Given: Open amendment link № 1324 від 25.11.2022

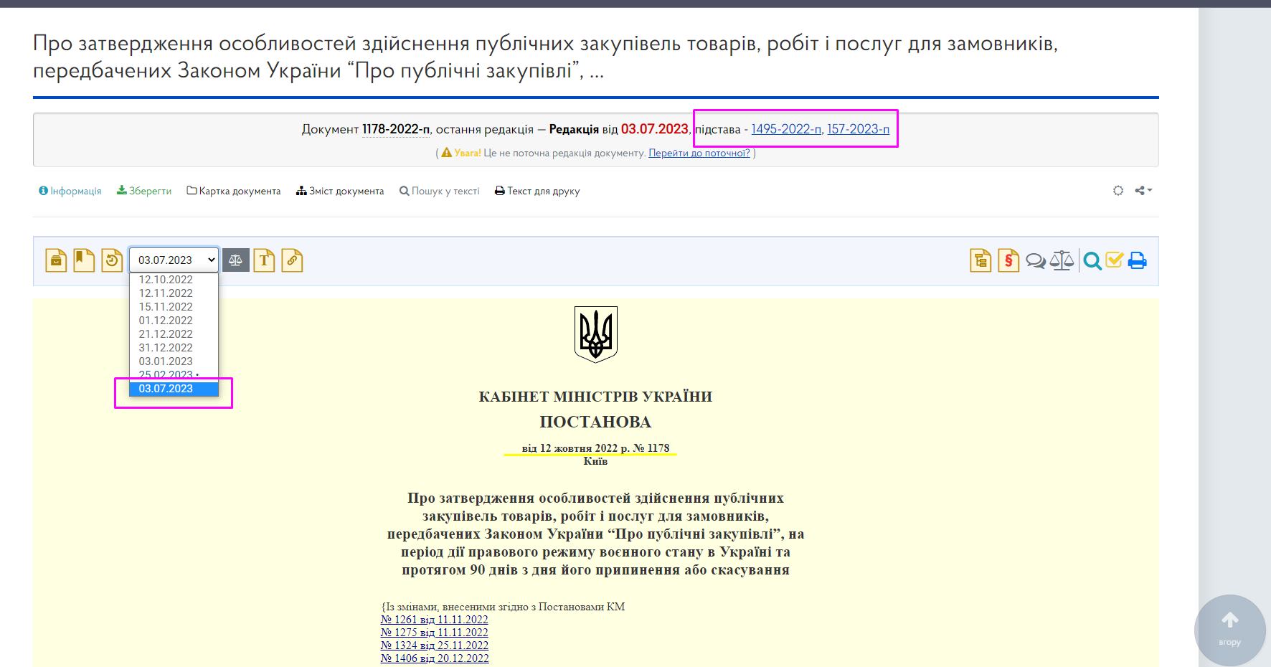Looking at the screenshot, I should (x=434, y=645).
